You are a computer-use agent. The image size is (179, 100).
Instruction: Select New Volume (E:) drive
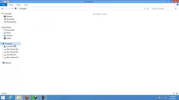point(12,52)
